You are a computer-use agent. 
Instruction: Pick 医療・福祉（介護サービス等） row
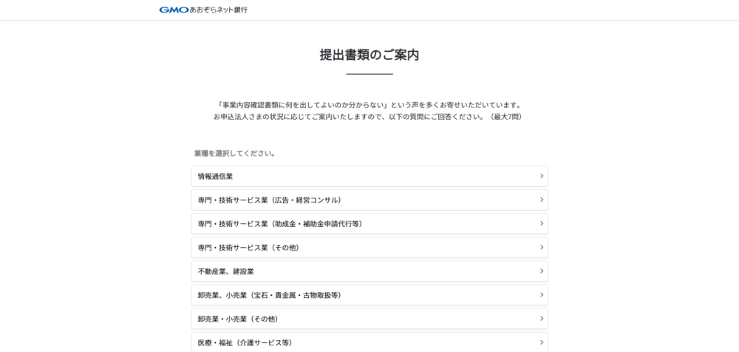tap(369, 342)
